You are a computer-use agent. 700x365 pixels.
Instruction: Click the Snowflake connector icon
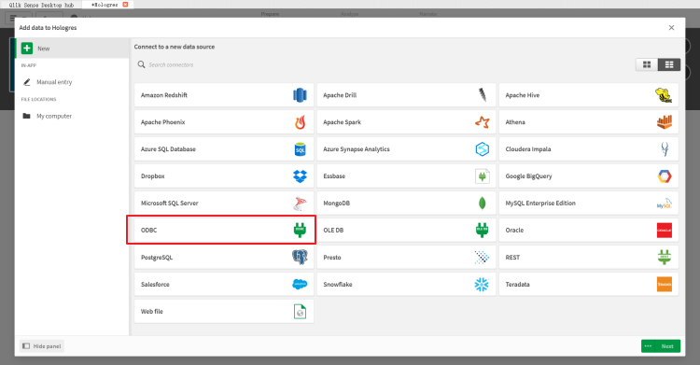[x=483, y=284]
